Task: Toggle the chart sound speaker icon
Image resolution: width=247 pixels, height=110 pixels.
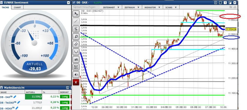Action: pos(76,75)
